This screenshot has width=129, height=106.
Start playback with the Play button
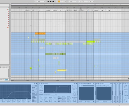(48, 1)
